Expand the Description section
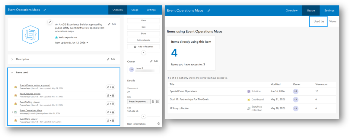Screen dimensions: 350x138 click(12, 59)
